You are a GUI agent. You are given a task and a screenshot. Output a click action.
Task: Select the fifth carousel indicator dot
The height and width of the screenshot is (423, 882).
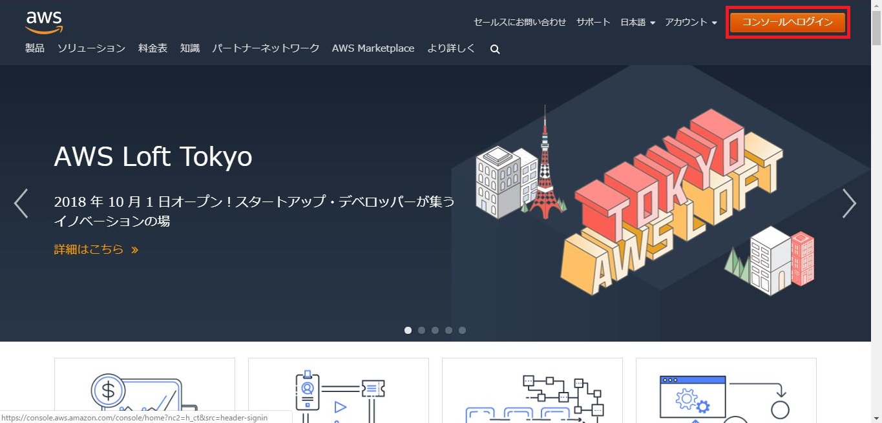[x=462, y=330]
